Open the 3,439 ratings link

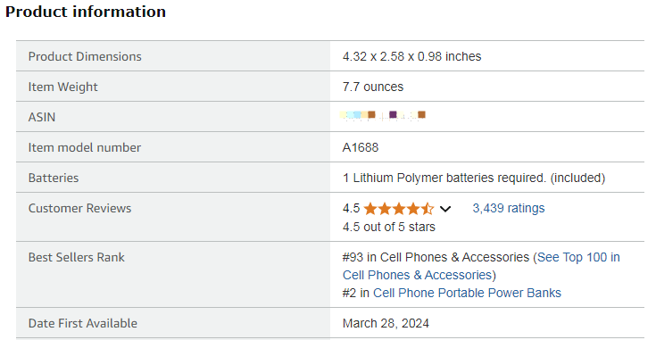[x=509, y=208]
